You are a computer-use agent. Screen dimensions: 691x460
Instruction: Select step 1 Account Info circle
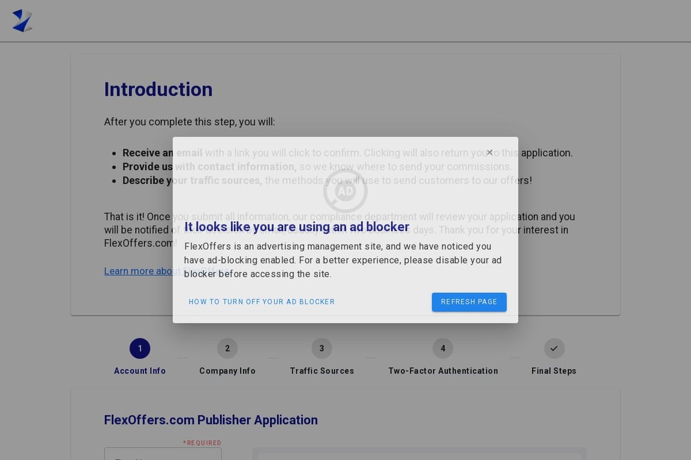pyautogui.click(x=140, y=349)
